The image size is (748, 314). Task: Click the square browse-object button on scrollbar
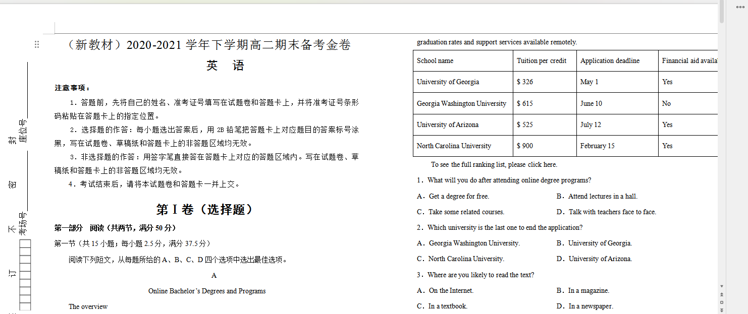pos(722,302)
